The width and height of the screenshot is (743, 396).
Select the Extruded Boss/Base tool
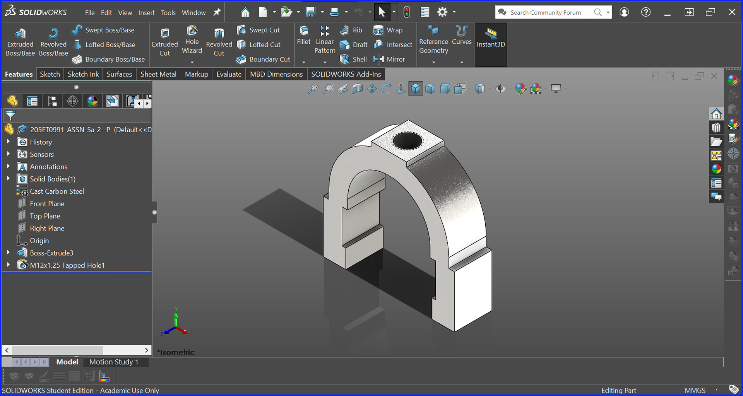[20, 43]
